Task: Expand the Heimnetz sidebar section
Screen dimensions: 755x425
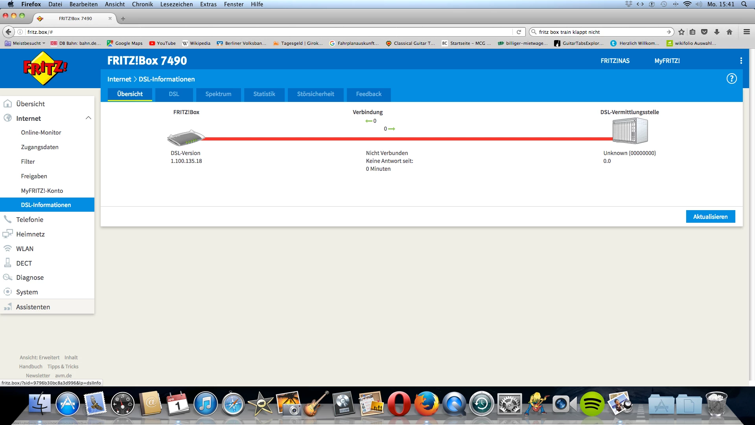Action: click(x=30, y=234)
